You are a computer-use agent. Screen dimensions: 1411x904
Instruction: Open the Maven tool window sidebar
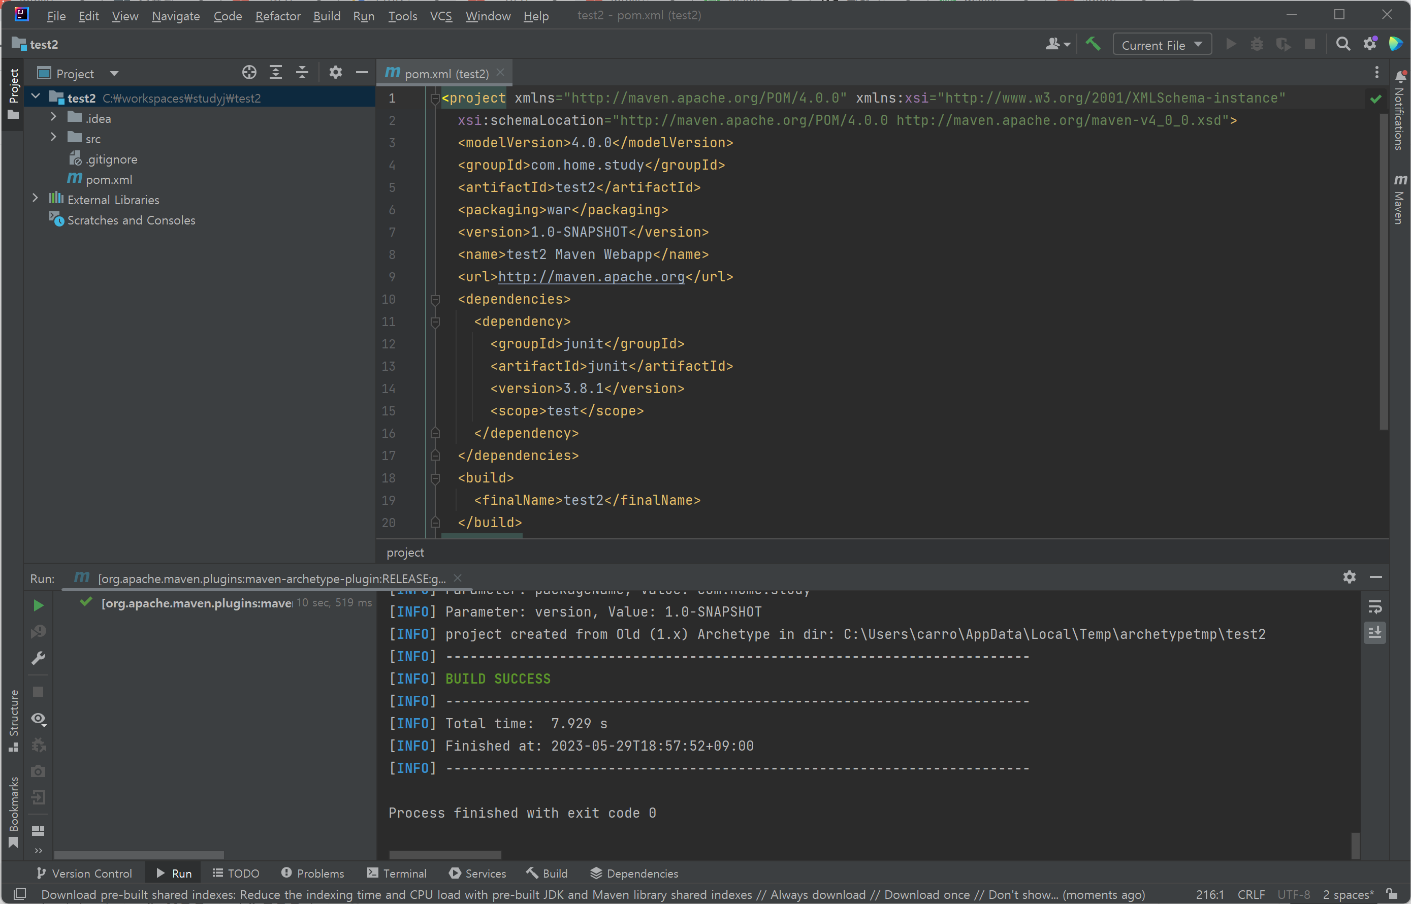(x=1400, y=200)
